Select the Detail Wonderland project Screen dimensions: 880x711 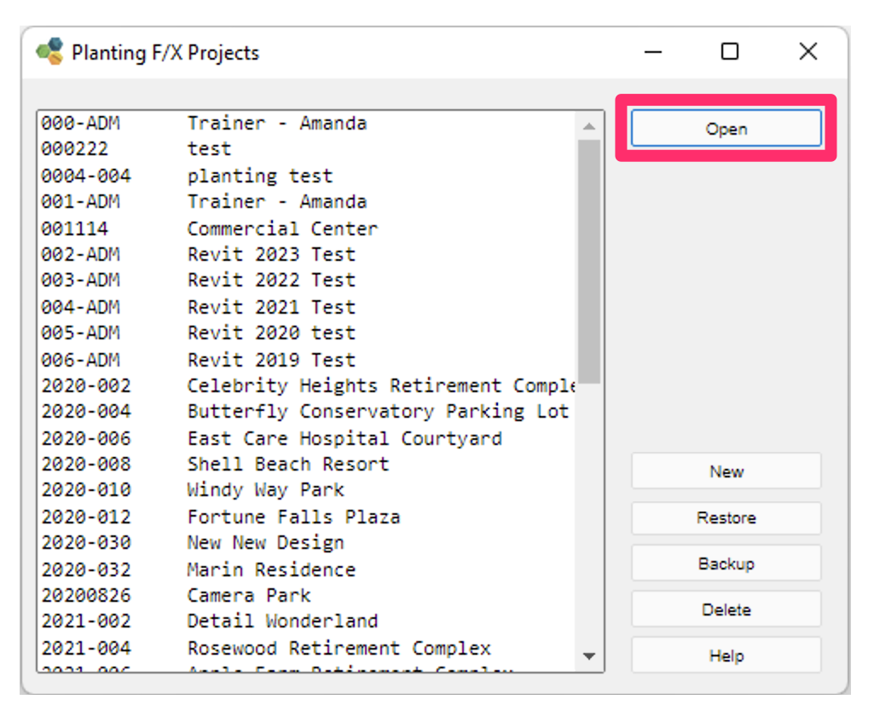click(256, 621)
